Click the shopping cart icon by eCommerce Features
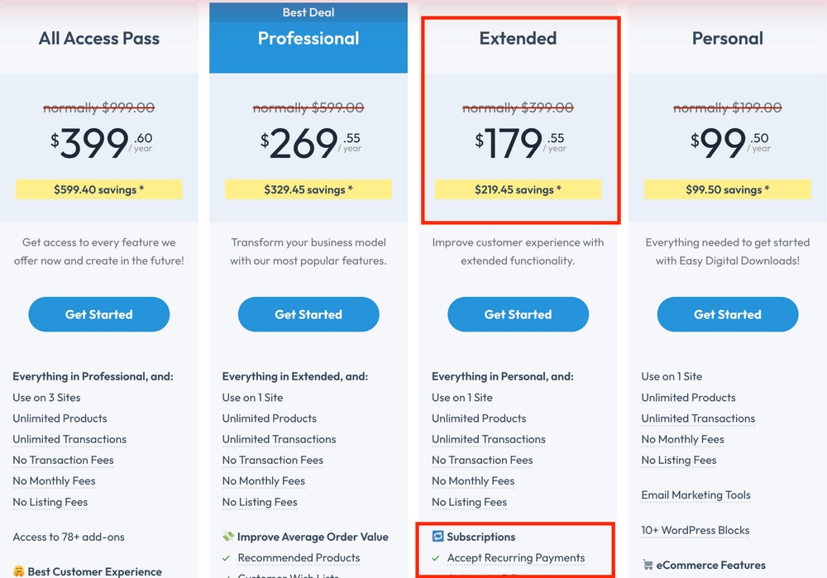This screenshot has width=827, height=578. pos(648,565)
